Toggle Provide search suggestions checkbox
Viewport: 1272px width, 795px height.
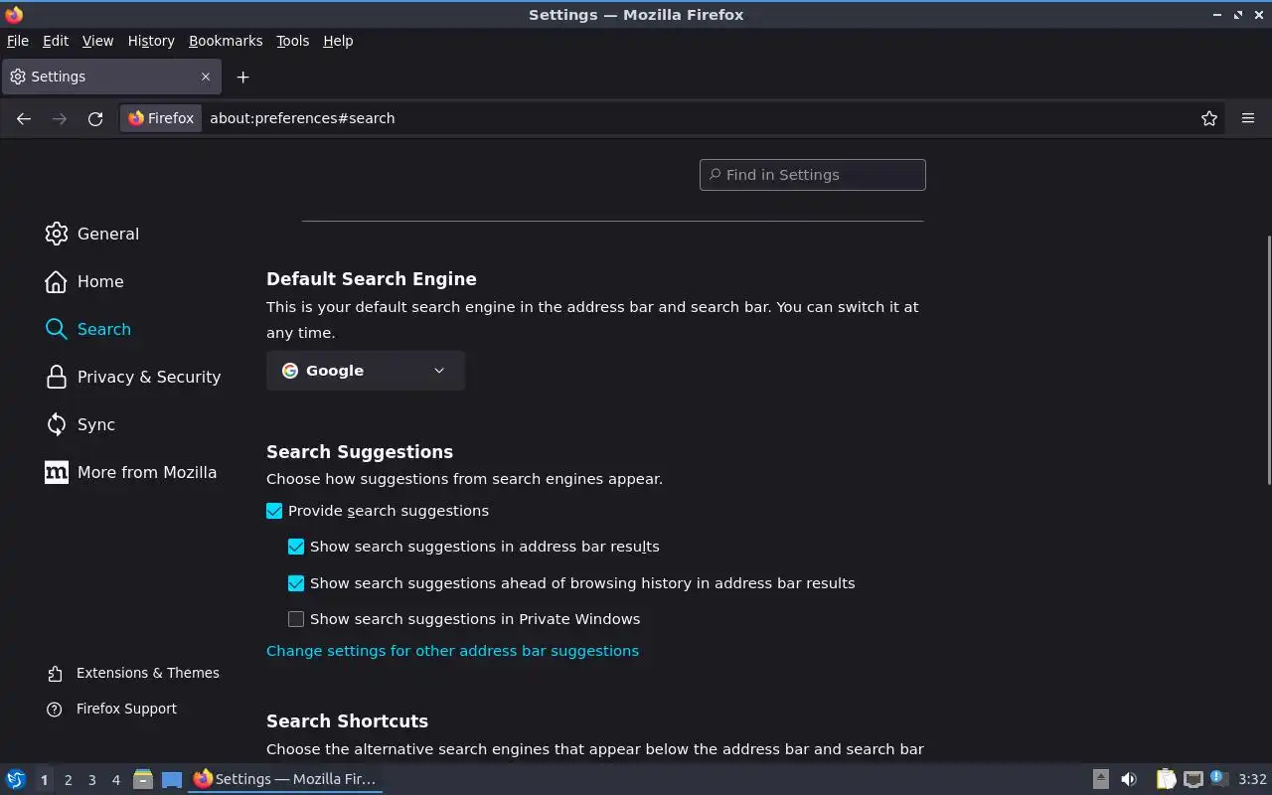point(274,511)
